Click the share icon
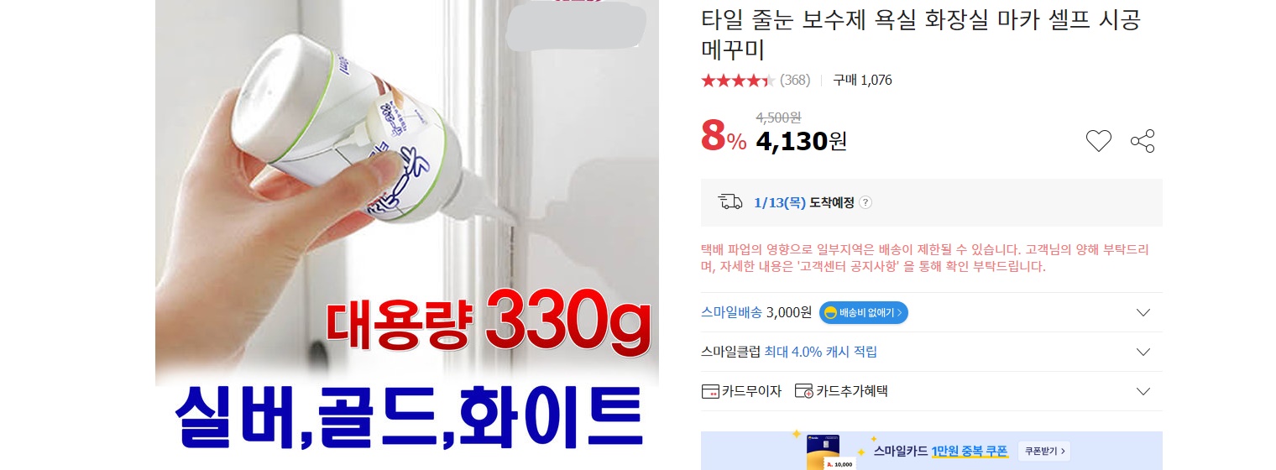Image resolution: width=1276 pixels, height=470 pixels. 1143,141
